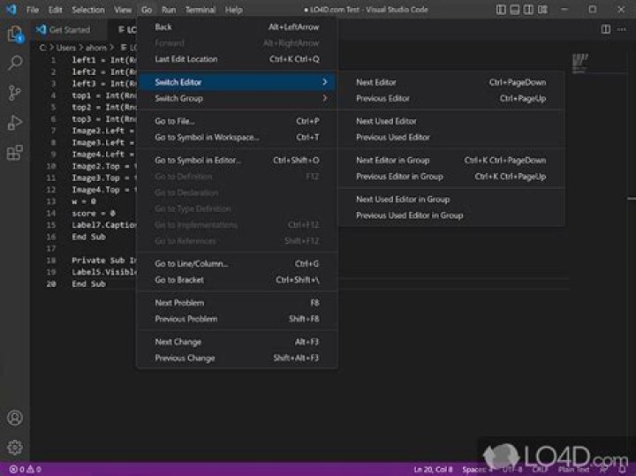This screenshot has width=636, height=476.
Task: Select Previous Editor in Group
Action: pyautogui.click(x=451, y=177)
